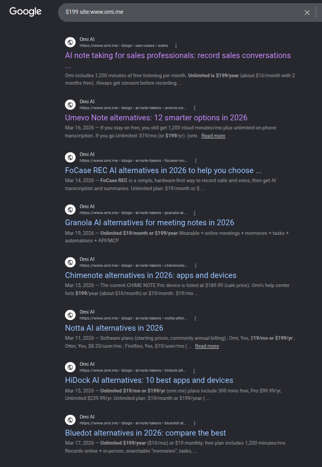The width and height of the screenshot is (322, 467).
Task: Open three-dot menu for Notta AI result
Action: 195,318
